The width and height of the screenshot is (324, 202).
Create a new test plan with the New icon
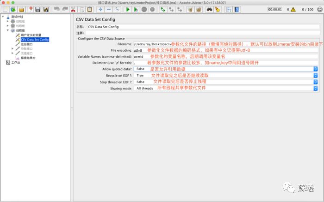(x=5, y=10)
